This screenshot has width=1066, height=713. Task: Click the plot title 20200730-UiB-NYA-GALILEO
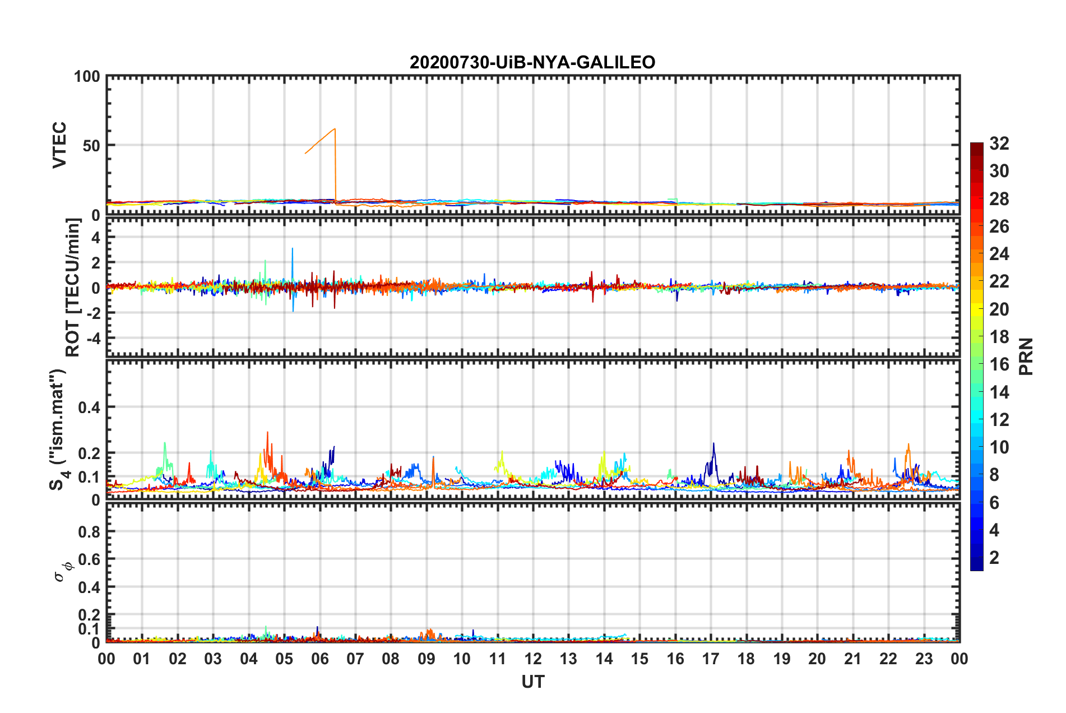pyautogui.click(x=532, y=62)
